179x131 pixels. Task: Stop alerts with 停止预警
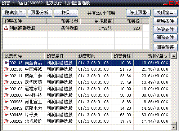pos(138,13)
